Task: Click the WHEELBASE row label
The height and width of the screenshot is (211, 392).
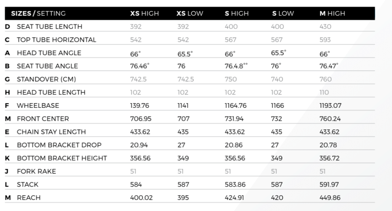Action: (x=38, y=105)
